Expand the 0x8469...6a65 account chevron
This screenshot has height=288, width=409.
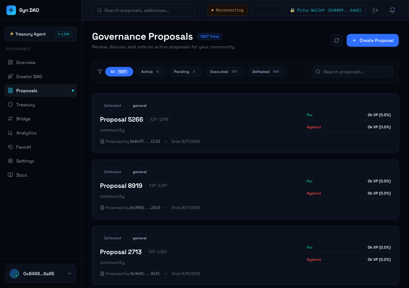tap(70, 274)
